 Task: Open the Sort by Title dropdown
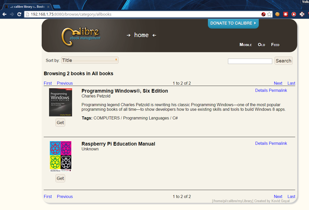click(90, 60)
